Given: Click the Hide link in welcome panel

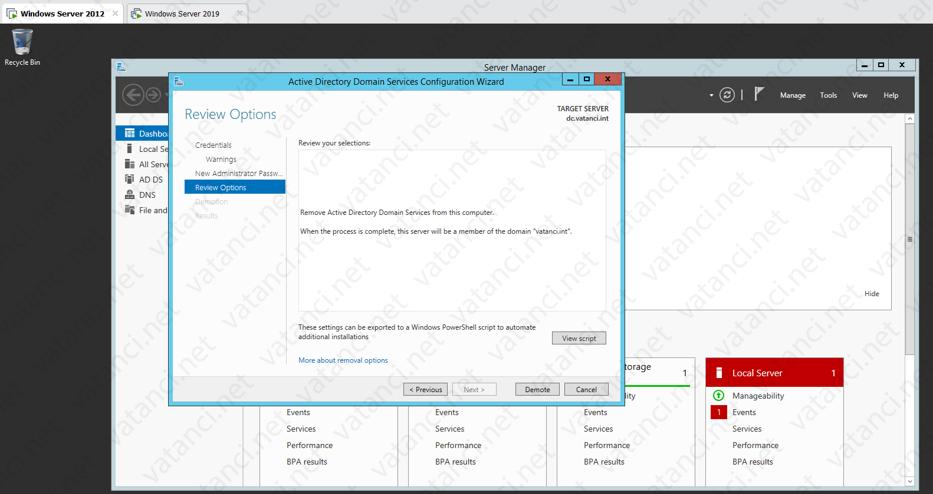Looking at the screenshot, I should click(872, 294).
